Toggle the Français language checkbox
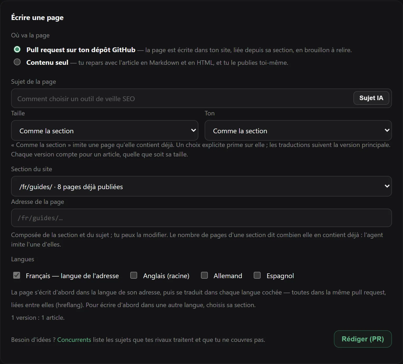 pyautogui.click(x=17, y=276)
